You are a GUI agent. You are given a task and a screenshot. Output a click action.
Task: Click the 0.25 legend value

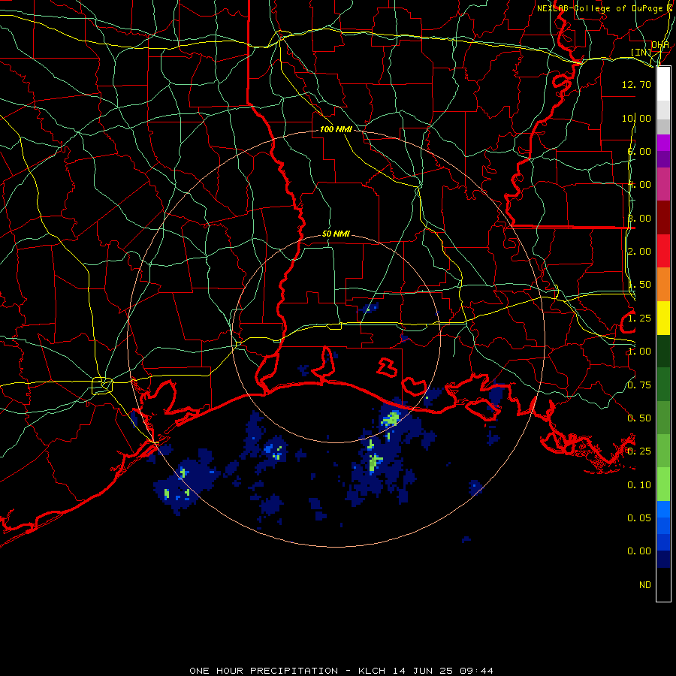[x=639, y=451]
